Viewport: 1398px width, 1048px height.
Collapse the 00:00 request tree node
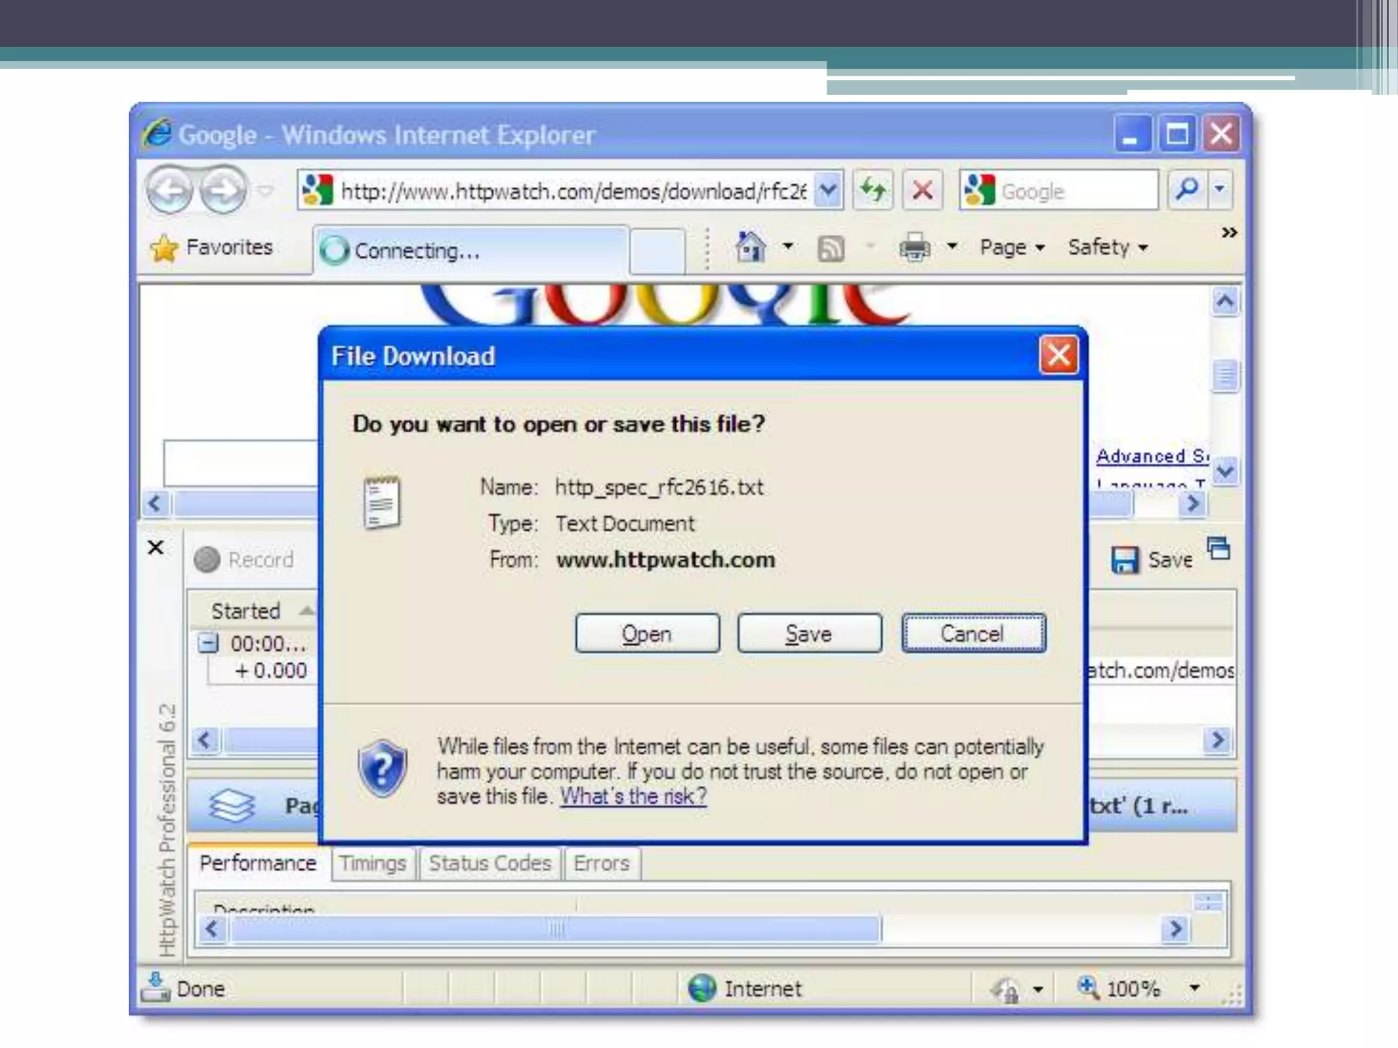point(208,643)
